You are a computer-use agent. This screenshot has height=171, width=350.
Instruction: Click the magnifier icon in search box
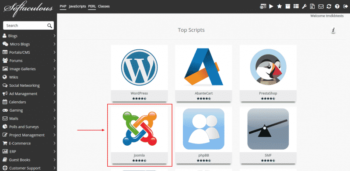49,26
